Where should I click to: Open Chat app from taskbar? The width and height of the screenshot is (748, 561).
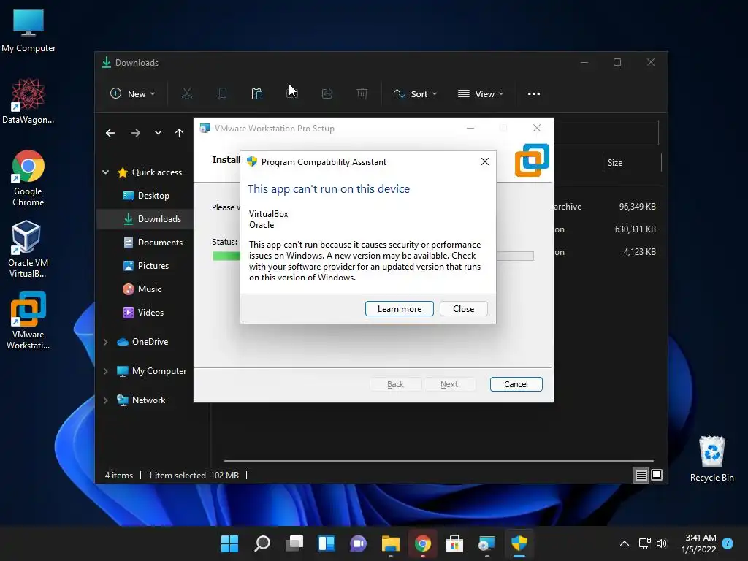[358, 543]
